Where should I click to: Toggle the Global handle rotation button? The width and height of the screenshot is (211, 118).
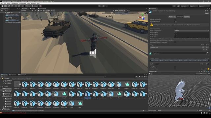35,6
